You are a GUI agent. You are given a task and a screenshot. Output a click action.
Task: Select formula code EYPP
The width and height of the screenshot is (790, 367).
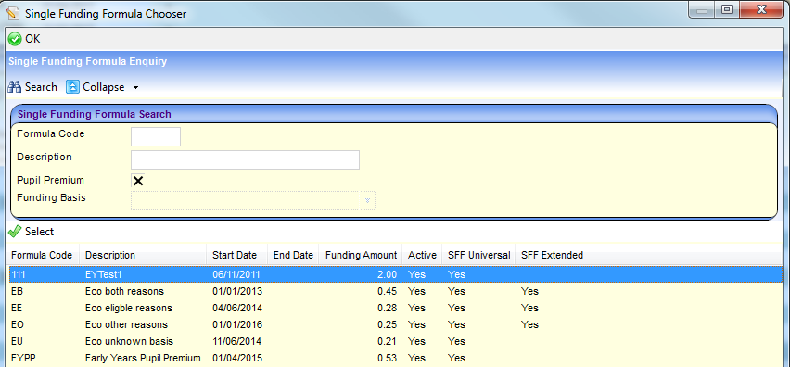pyautogui.click(x=24, y=359)
